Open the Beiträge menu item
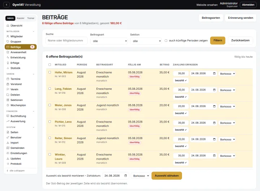The width and height of the screenshot is (260, 191). click(x=21, y=47)
